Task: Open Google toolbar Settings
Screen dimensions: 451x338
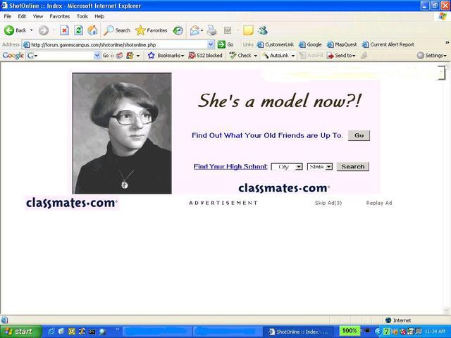Action: tap(432, 56)
